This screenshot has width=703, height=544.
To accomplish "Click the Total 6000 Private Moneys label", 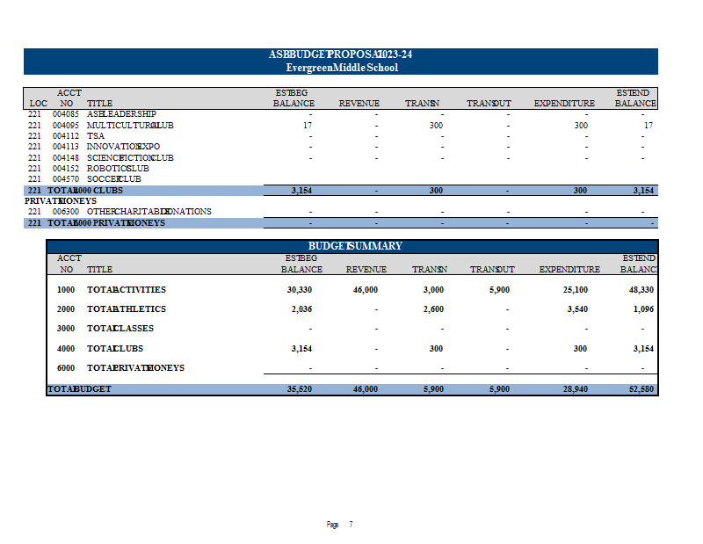I will coord(106,223).
